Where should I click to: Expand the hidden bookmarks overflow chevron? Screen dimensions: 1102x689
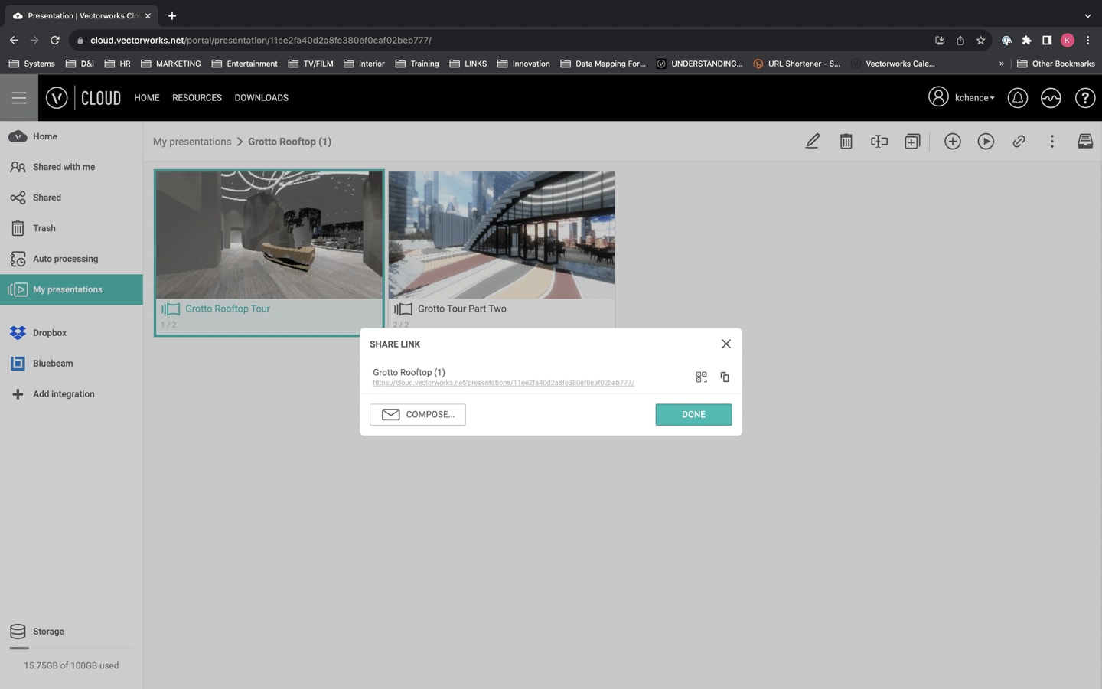pyautogui.click(x=1001, y=64)
